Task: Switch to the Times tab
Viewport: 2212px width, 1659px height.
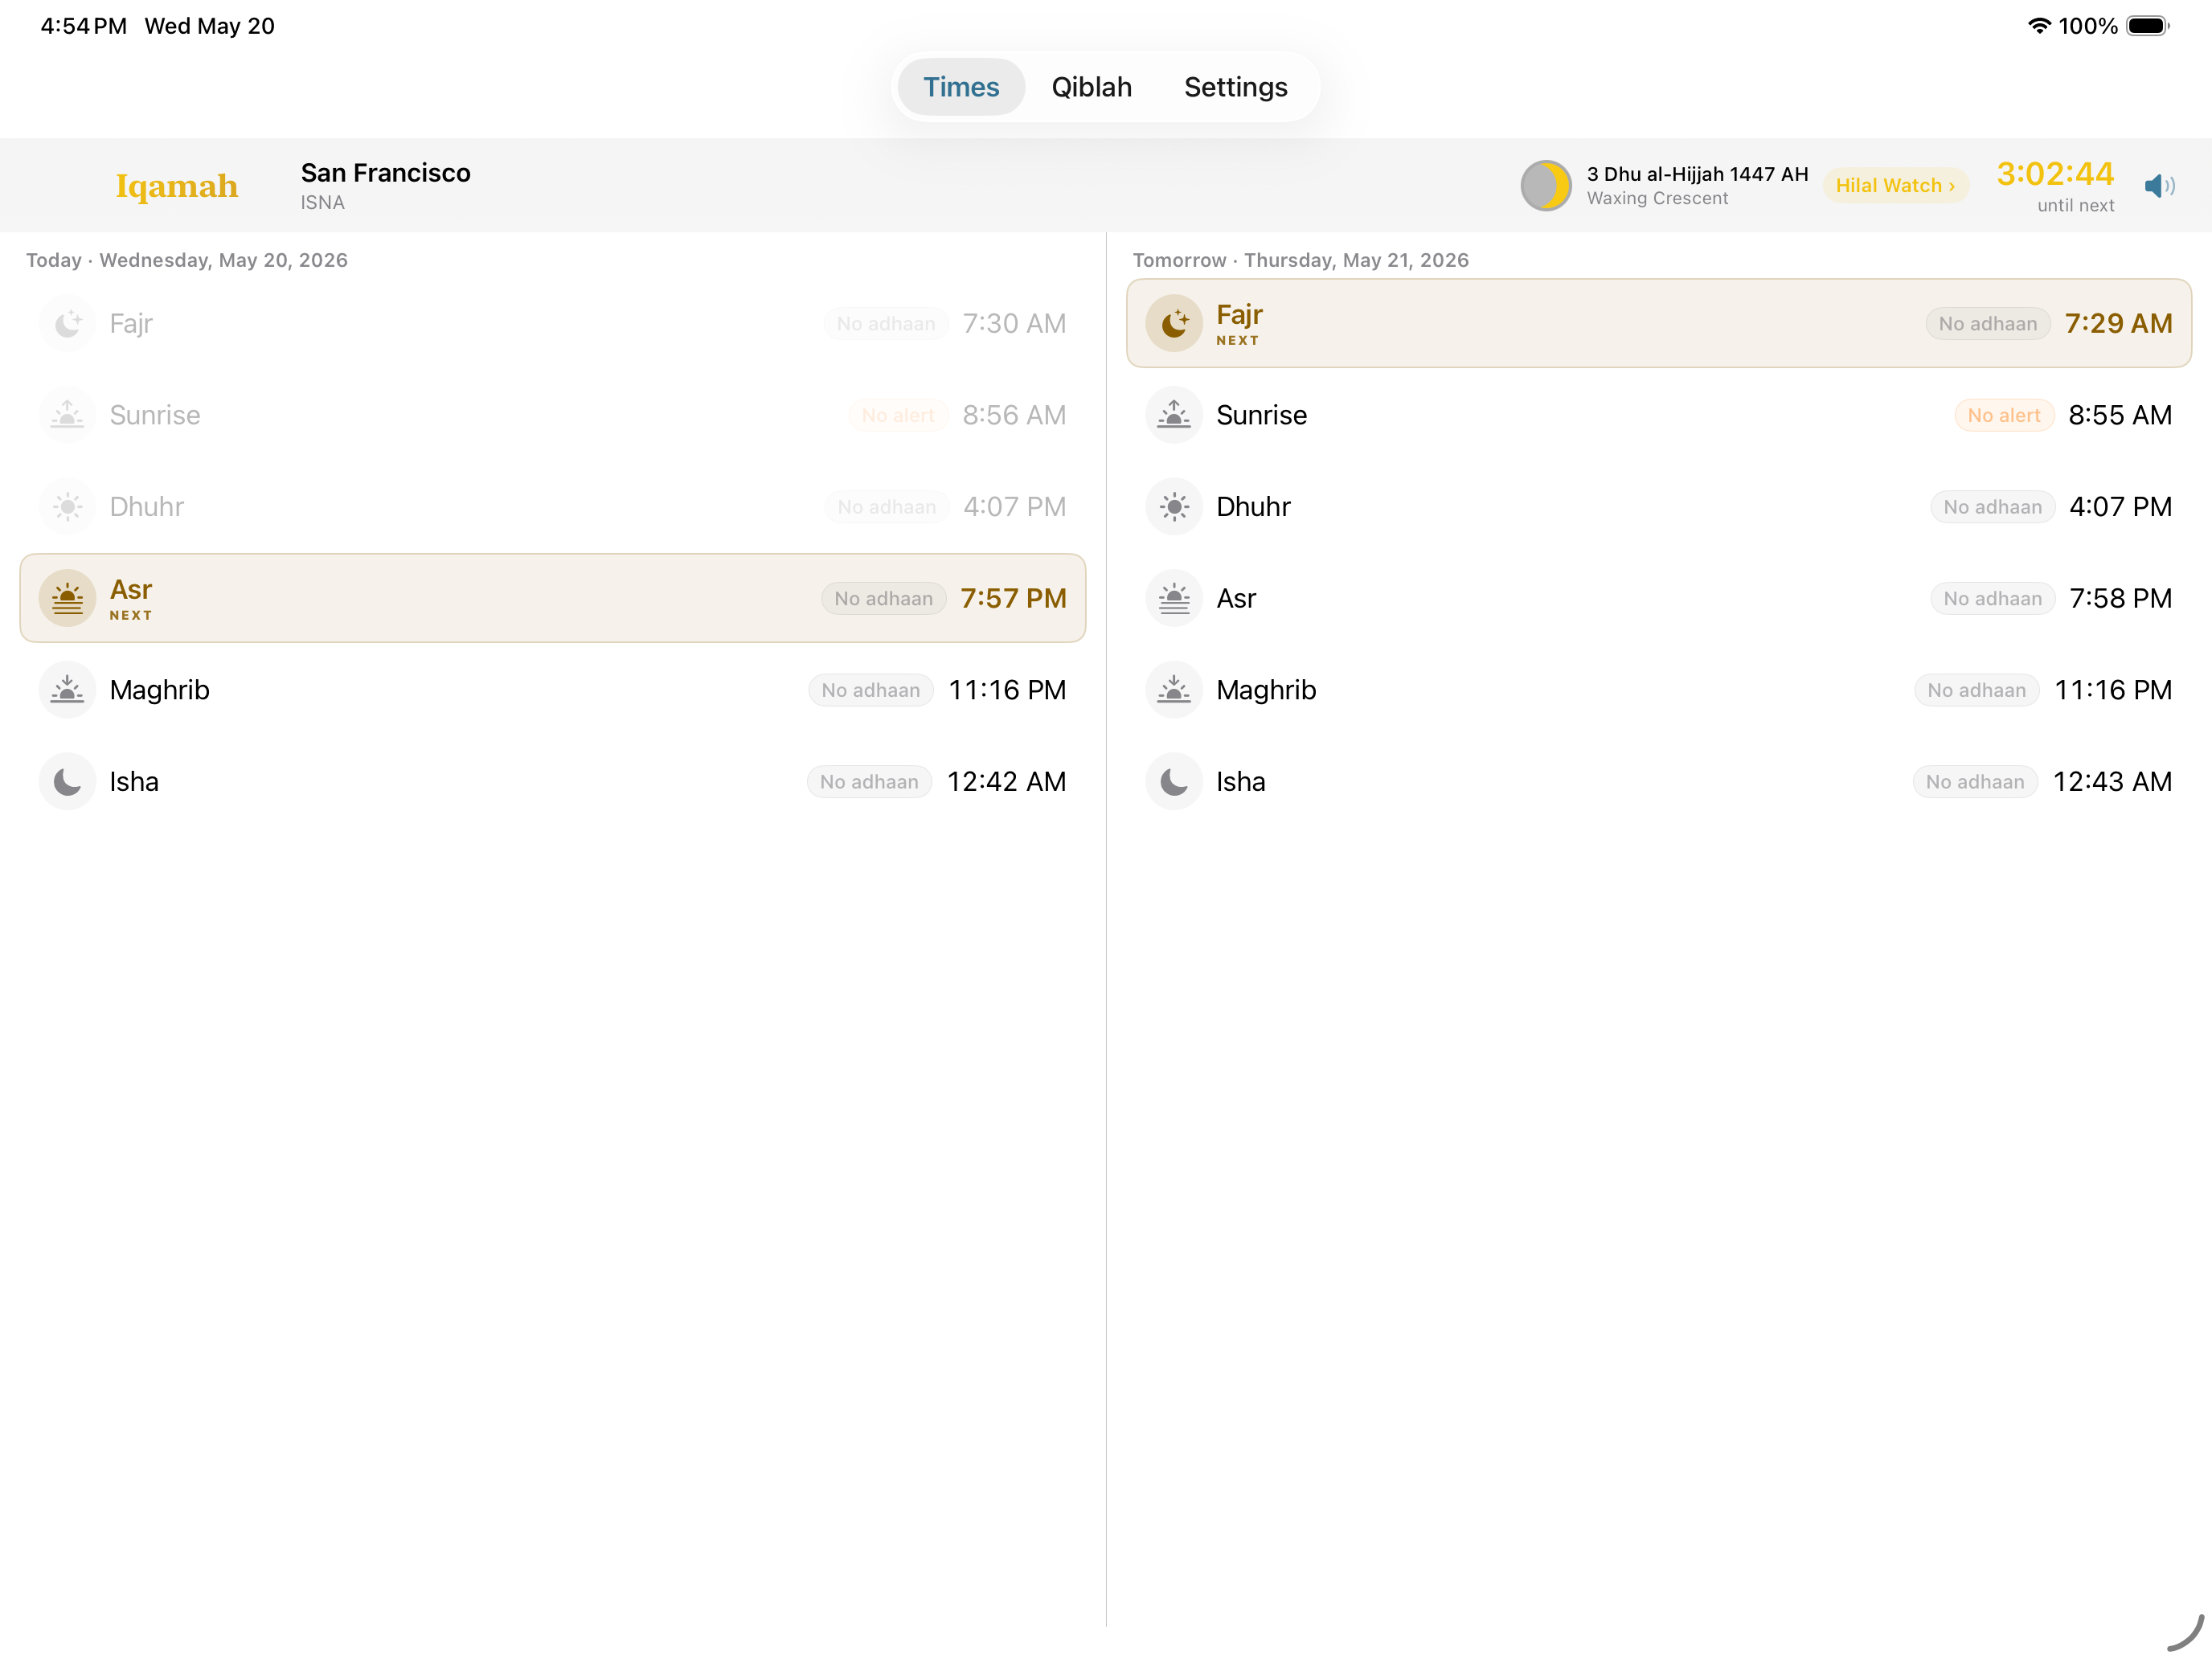Action: click(x=960, y=87)
